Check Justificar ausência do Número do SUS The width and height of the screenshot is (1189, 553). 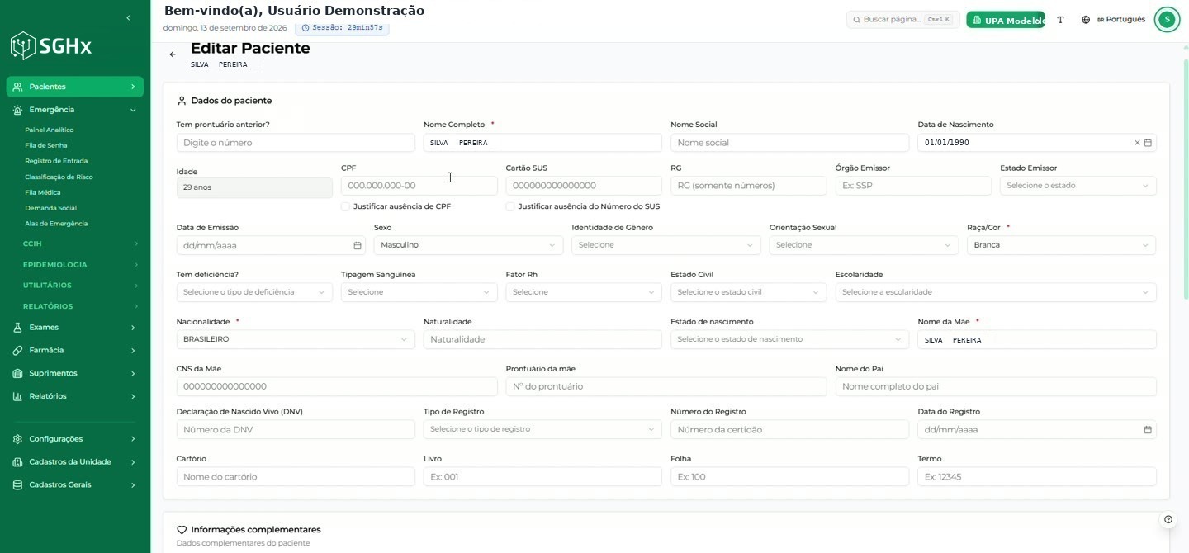510,206
